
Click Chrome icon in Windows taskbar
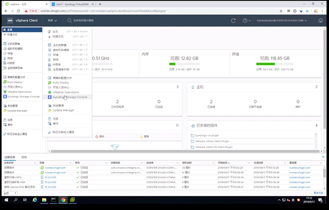tap(63, 200)
